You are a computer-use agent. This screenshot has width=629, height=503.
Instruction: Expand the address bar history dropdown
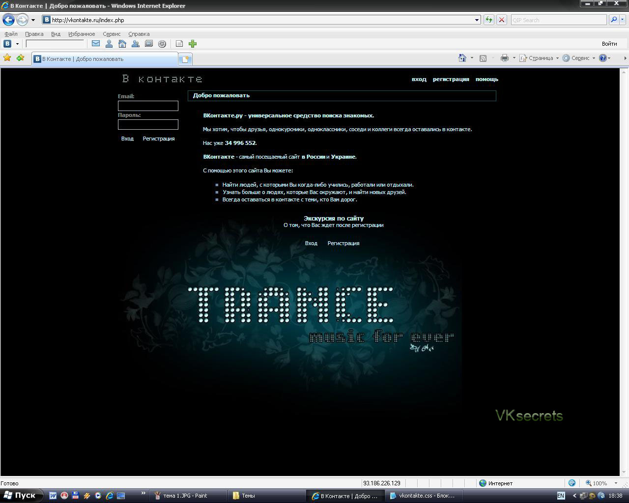coord(477,20)
